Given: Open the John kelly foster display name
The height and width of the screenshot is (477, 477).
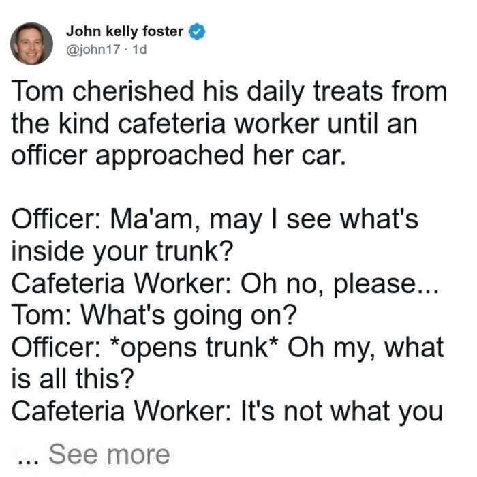Looking at the screenshot, I should pyautogui.click(x=125, y=31).
